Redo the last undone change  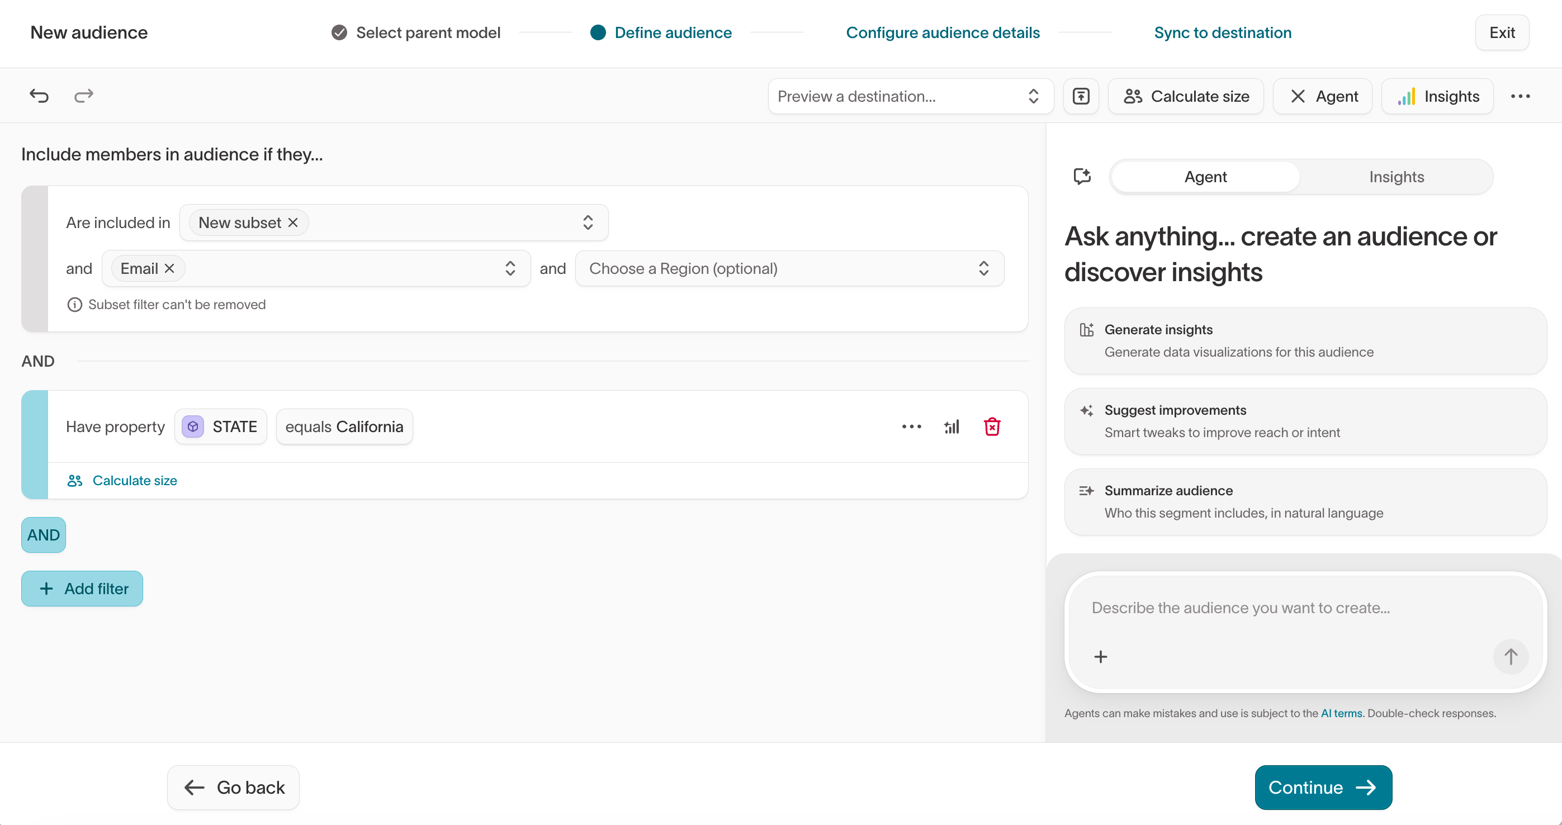tap(84, 96)
